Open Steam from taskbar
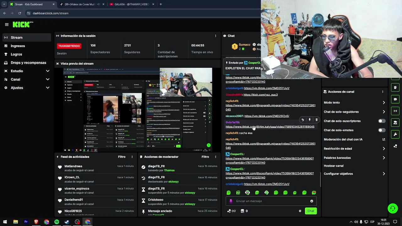 [67, 222]
